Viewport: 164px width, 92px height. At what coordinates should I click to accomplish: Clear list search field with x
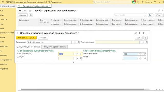pos(145,15)
